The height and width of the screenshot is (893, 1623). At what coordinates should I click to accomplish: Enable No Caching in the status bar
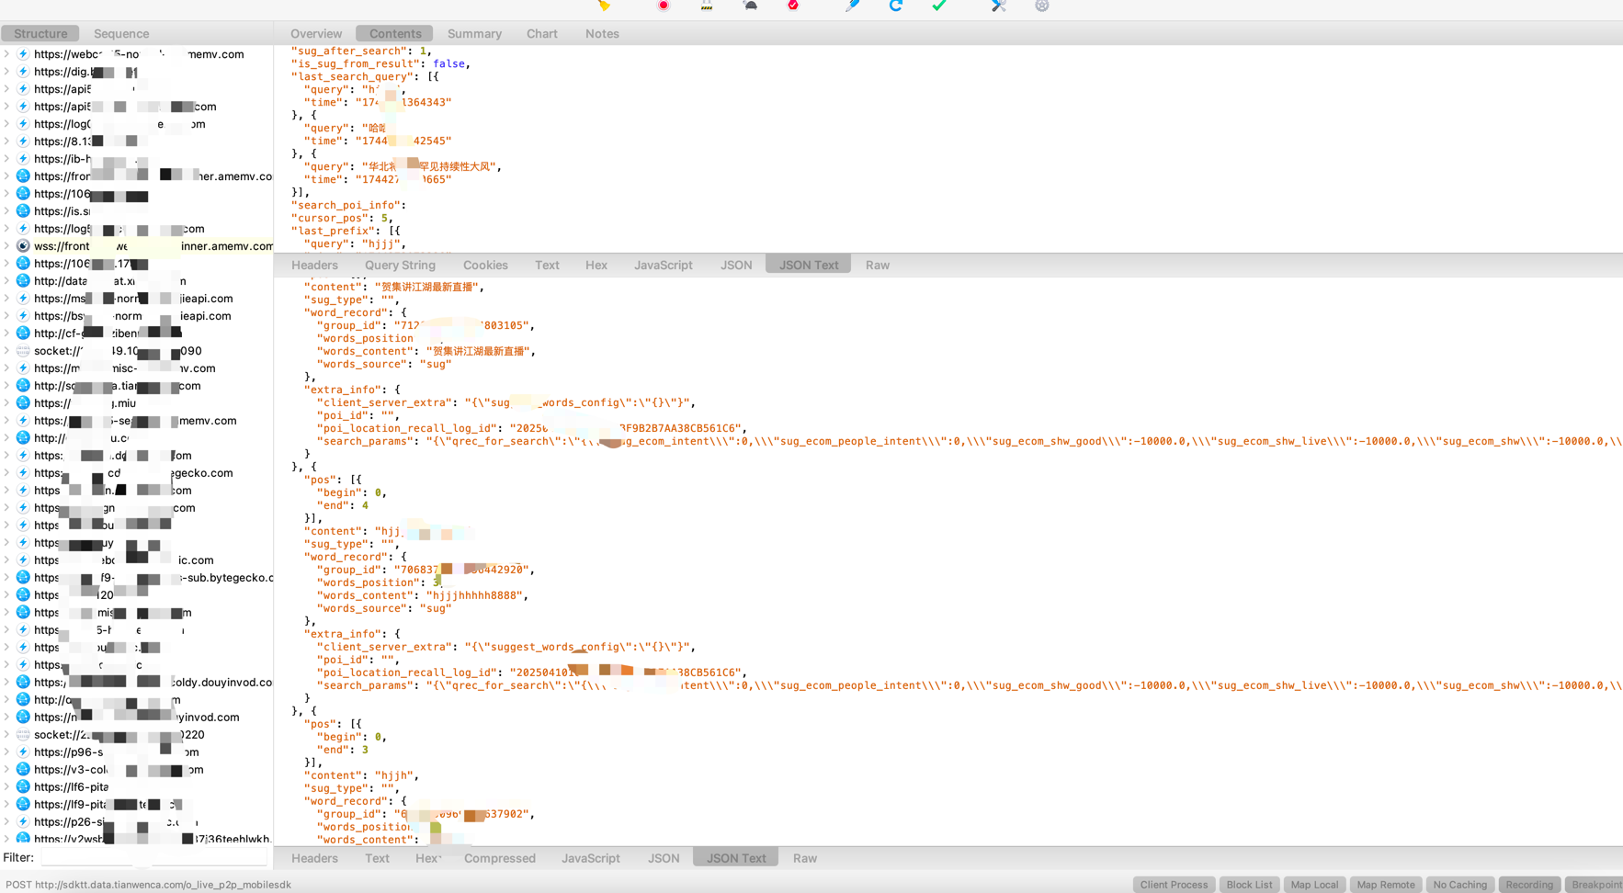1459,884
